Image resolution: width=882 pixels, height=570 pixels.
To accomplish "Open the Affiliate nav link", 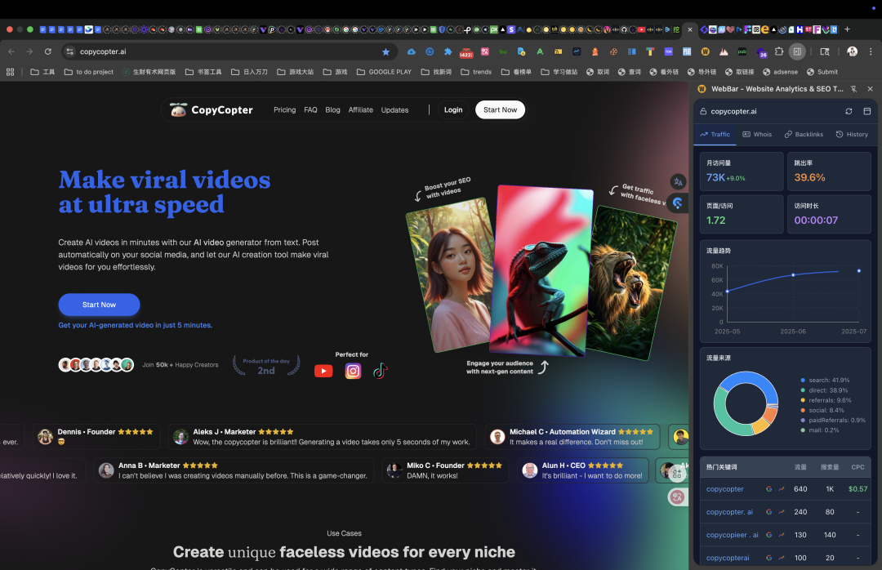I will [x=361, y=109].
